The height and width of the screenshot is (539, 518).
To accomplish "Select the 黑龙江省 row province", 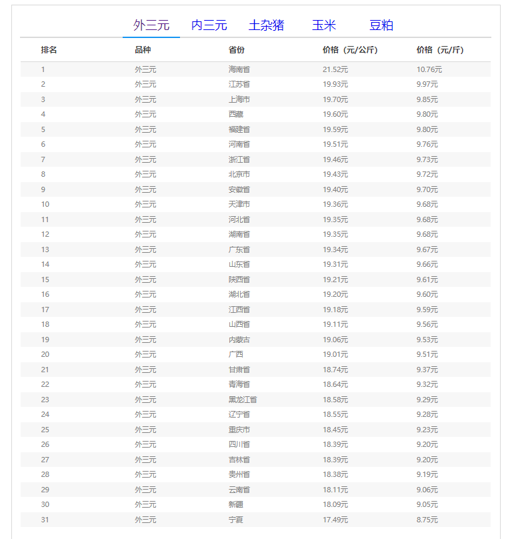I will tap(243, 400).
